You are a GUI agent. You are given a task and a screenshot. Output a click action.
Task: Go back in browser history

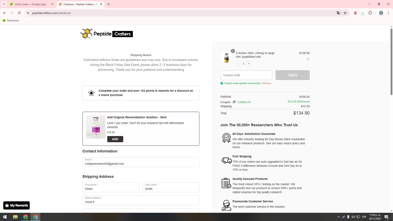(x=4, y=13)
